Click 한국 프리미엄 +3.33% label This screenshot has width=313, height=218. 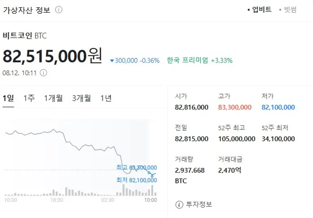[x=200, y=60]
